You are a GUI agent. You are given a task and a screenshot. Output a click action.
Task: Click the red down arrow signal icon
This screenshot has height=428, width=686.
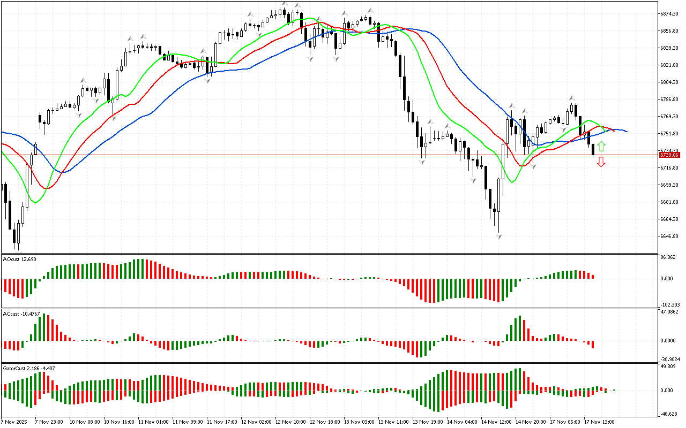tap(601, 162)
